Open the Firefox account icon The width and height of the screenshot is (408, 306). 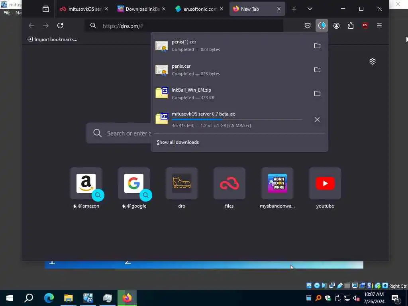(336, 25)
